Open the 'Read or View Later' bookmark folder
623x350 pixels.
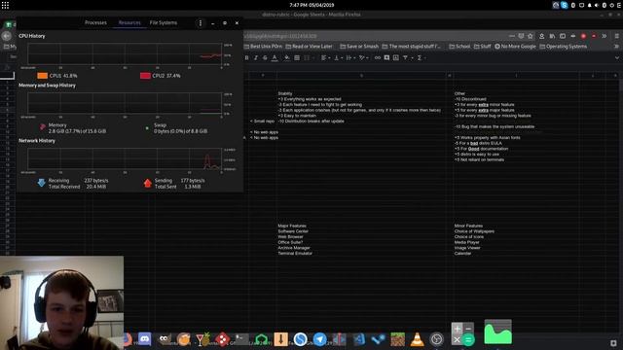(309, 47)
